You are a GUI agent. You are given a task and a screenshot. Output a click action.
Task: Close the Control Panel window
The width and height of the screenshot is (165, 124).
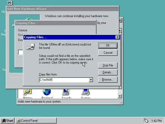(120, 20)
